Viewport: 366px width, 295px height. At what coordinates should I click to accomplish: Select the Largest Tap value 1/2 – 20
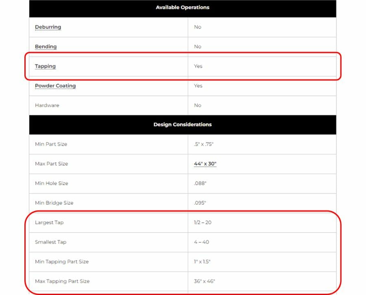(203, 222)
